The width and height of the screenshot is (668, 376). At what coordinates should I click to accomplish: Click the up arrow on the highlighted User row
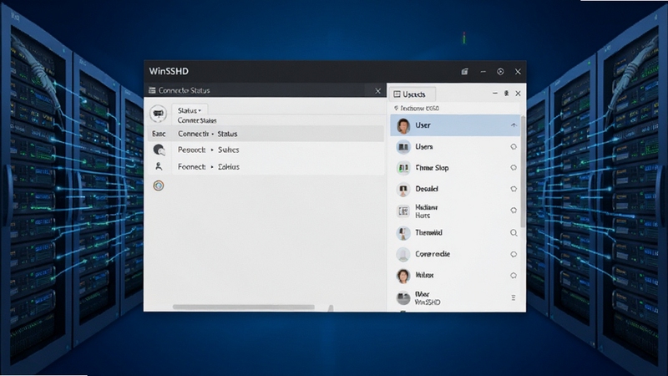(514, 125)
